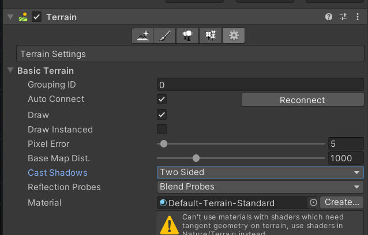Click the Reconnect button
368x235 pixels.
[302, 100]
